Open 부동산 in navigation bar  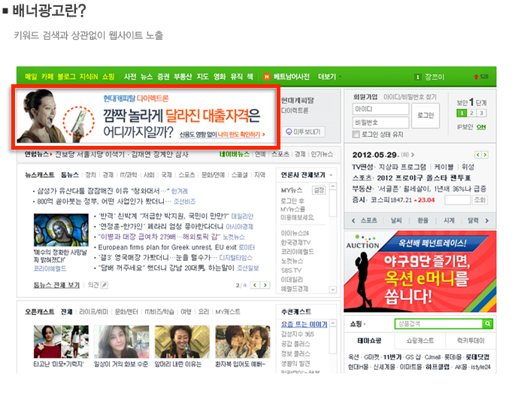pyautogui.click(x=183, y=77)
